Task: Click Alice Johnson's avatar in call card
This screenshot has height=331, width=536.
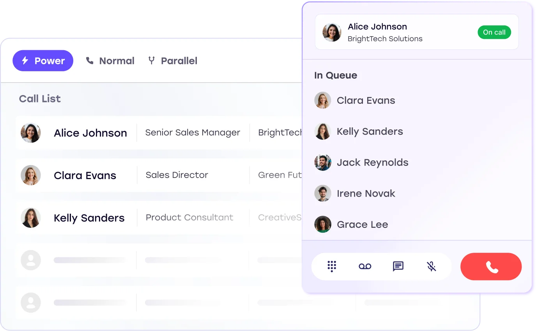Action: point(332,32)
